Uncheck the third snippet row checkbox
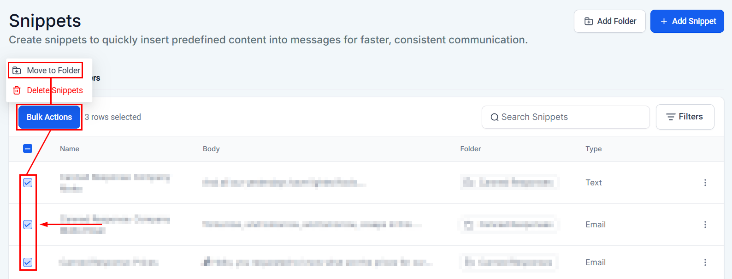 tap(28, 262)
